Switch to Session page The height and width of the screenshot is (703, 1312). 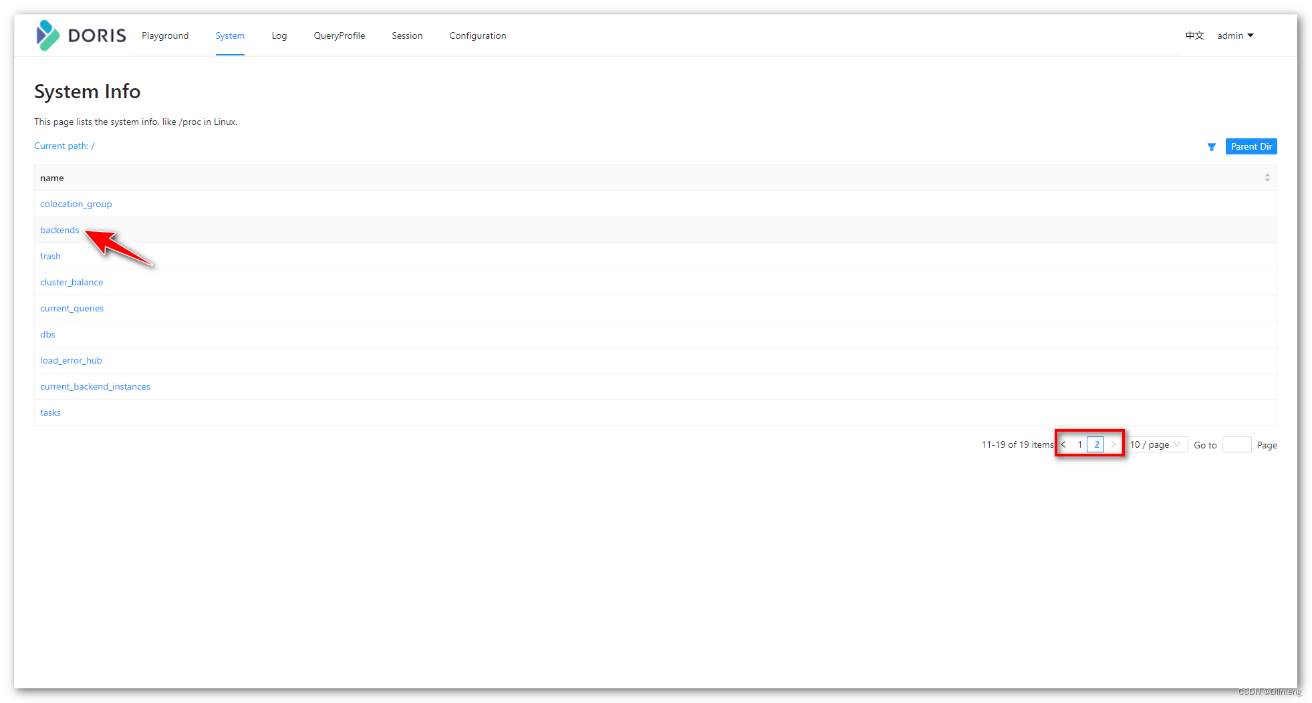click(407, 36)
